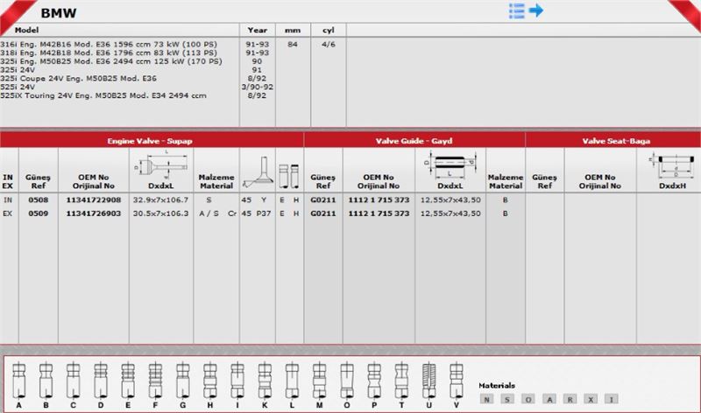Click intake valve Güneş Ref 0508
The height and width of the screenshot is (413, 701).
pos(39,200)
